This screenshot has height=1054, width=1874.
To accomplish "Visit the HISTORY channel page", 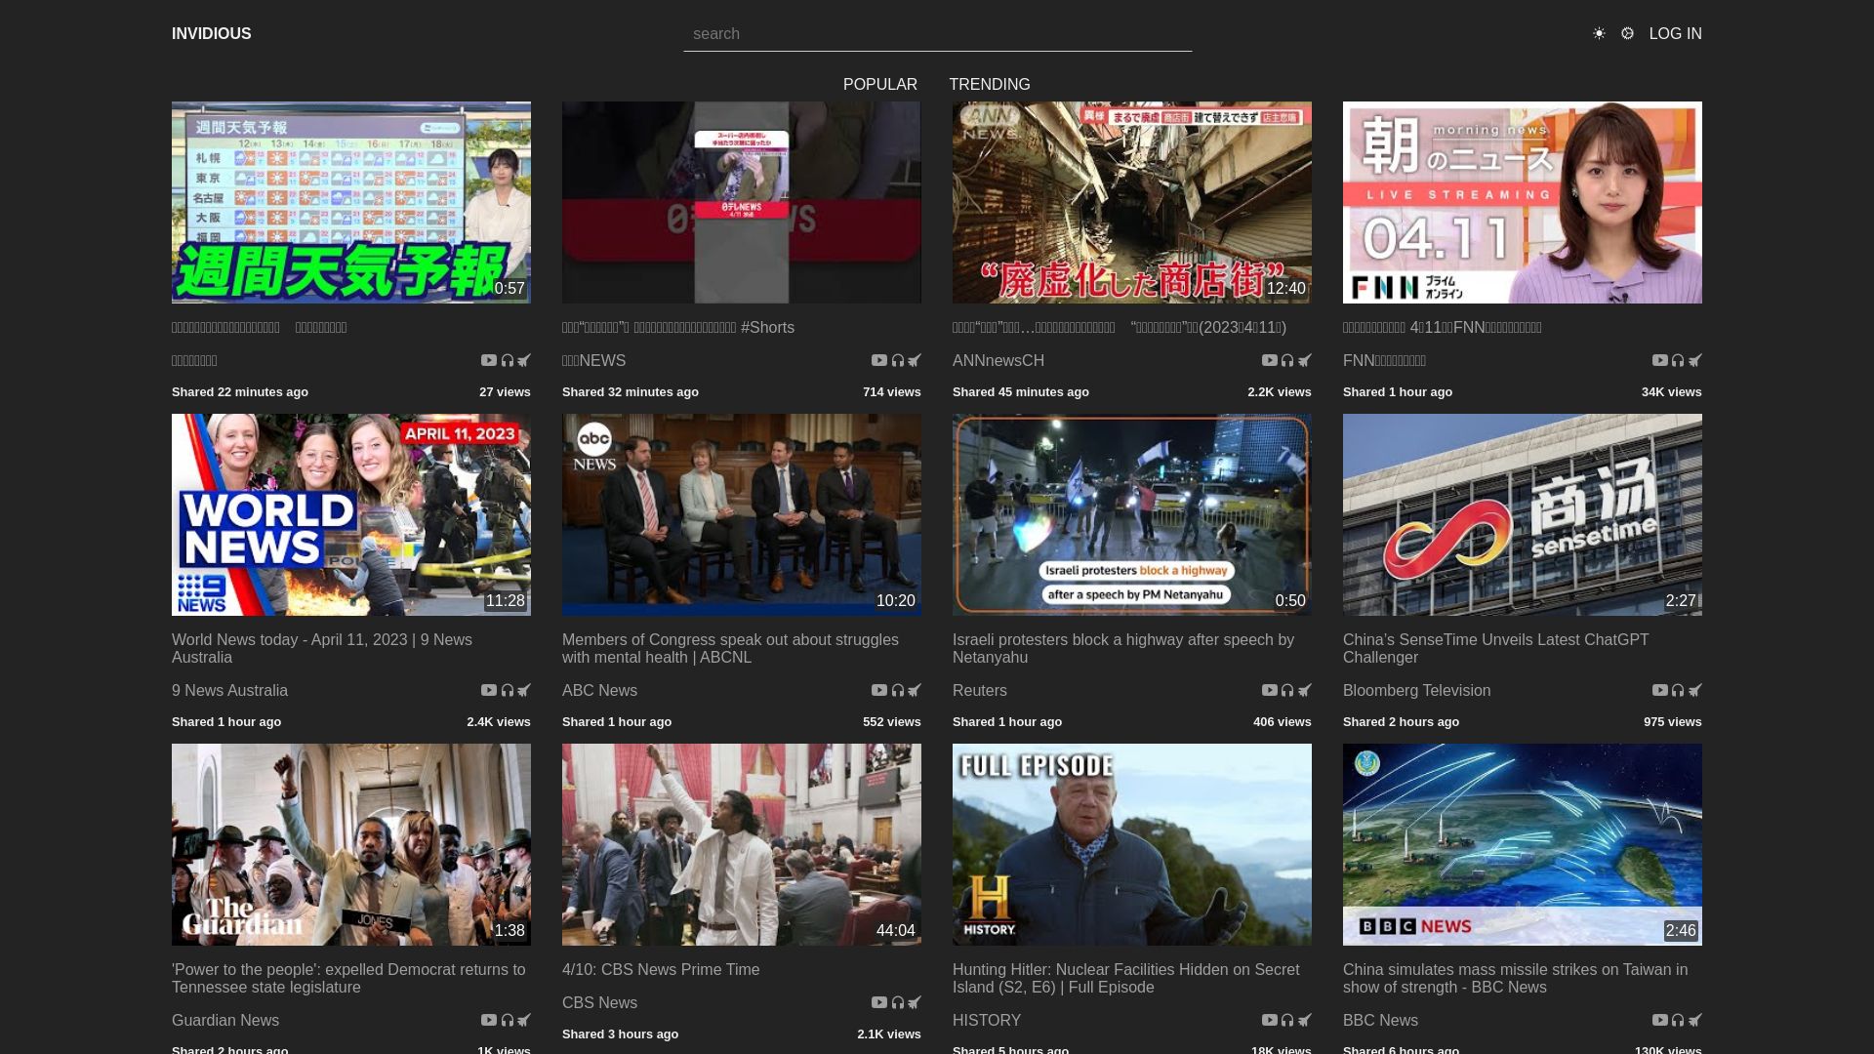I will pos(987,1021).
